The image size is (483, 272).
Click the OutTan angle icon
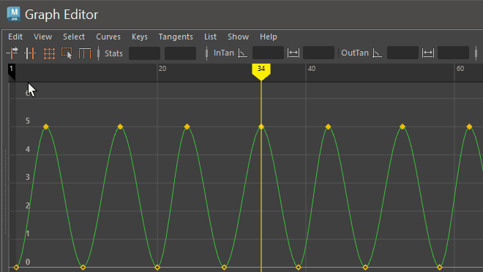pyautogui.click(x=377, y=53)
